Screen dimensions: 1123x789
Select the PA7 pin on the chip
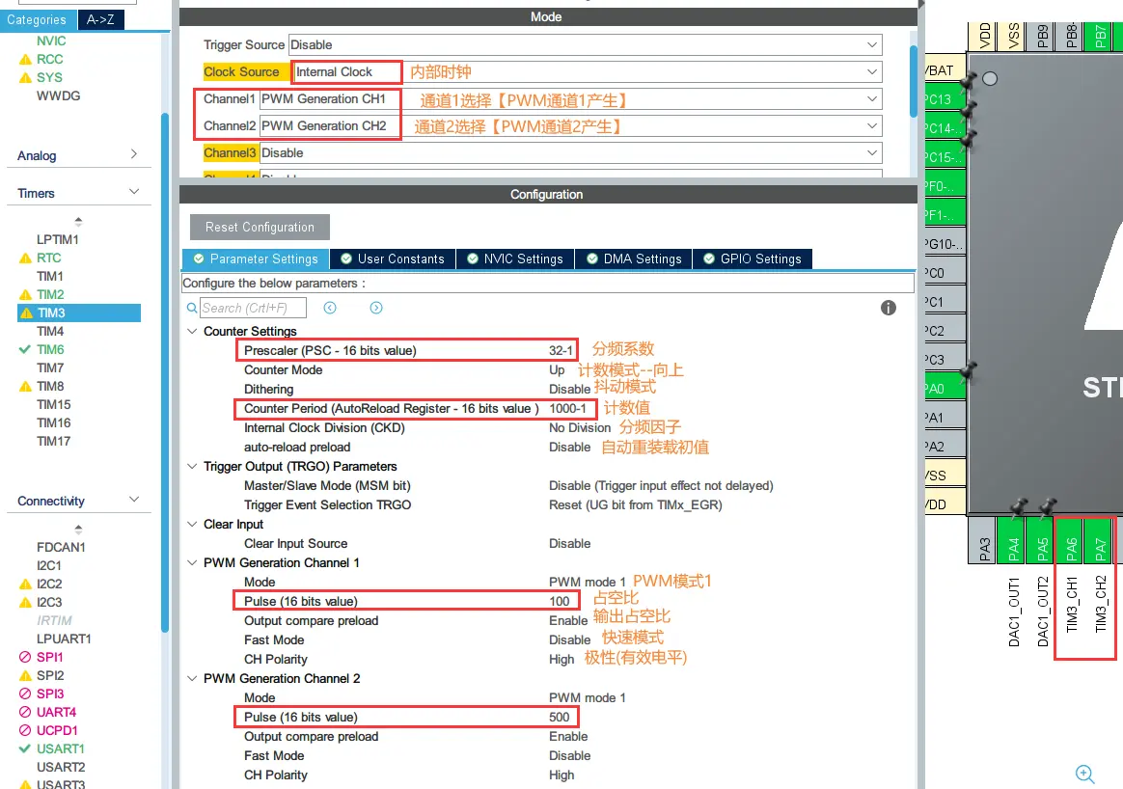point(1100,549)
